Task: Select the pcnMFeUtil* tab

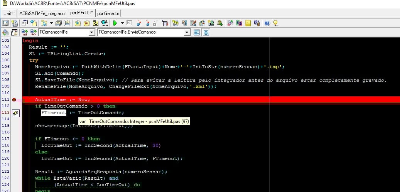Action: 82,13
